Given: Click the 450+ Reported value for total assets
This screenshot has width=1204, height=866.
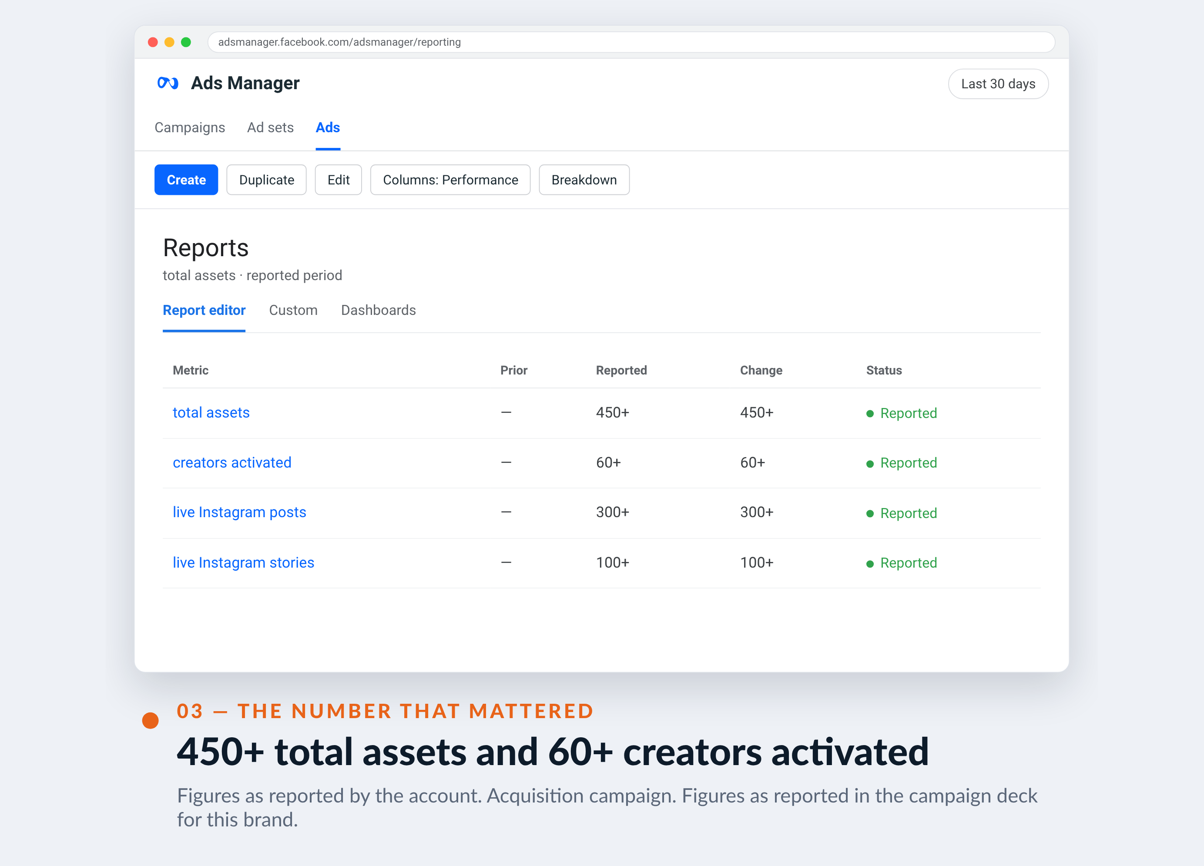Looking at the screenshot, I should tap(612, 413).
